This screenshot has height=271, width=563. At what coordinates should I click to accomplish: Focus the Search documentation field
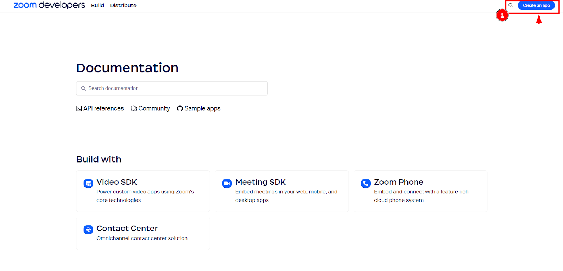[172, 88]
